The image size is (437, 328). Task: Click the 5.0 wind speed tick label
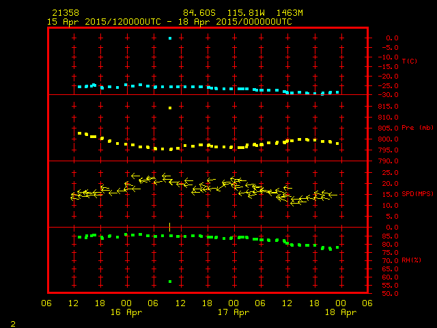coord(392,216)
